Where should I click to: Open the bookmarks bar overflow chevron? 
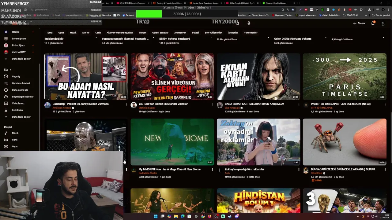point(366,15)
